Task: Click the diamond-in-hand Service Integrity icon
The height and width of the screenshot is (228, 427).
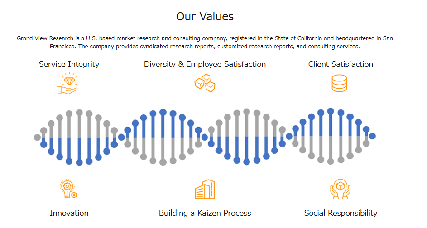Action: 68,84
